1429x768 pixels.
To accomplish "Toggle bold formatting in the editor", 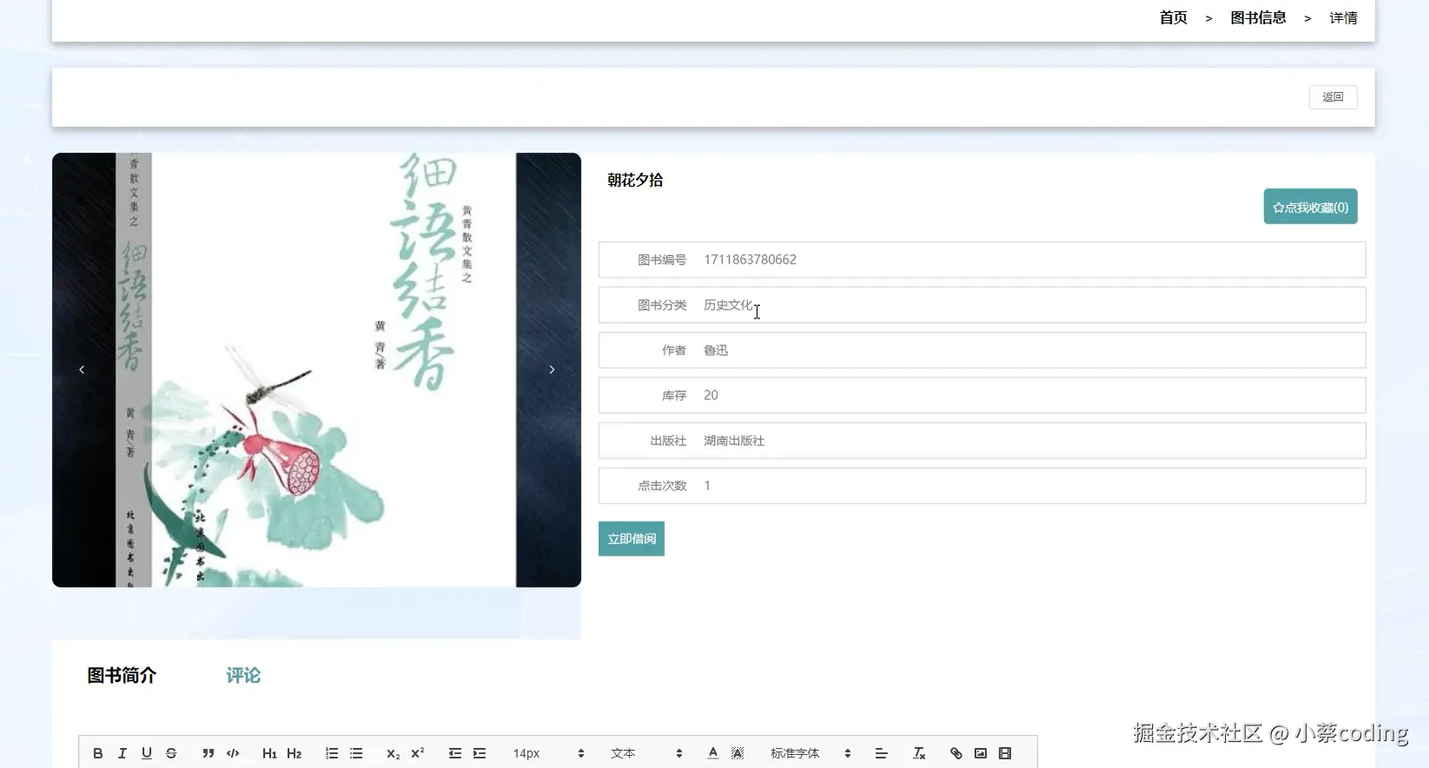I will pos(98,753).
